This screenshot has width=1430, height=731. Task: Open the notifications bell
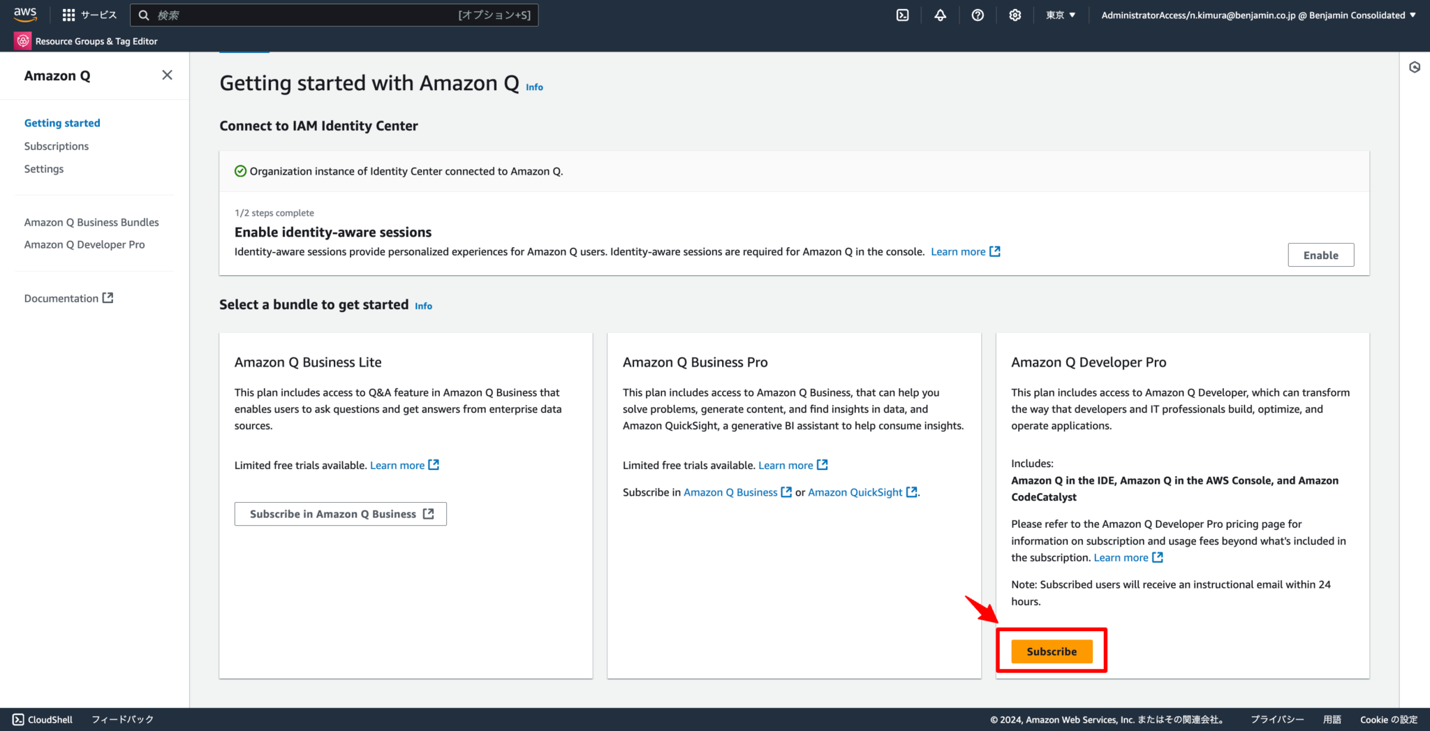pos(940,15)
